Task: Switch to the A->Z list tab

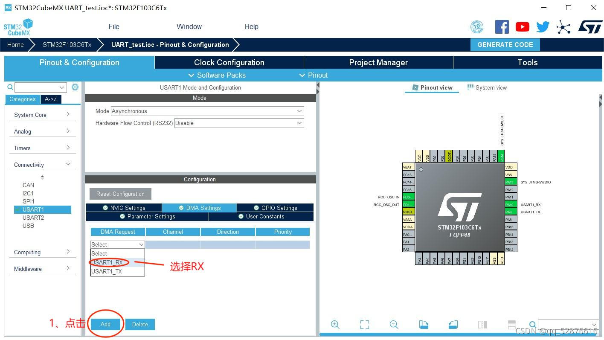Action: pyautogui.click(x=51, y=99)
